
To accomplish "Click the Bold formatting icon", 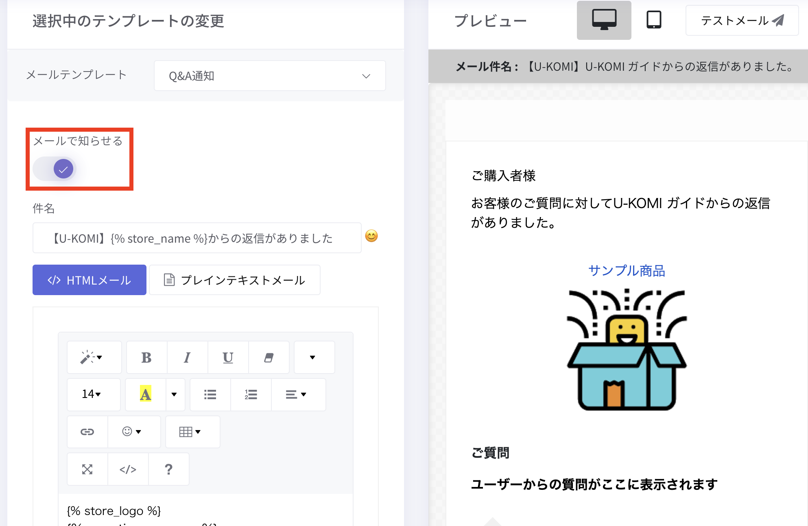I will [146, 357].
